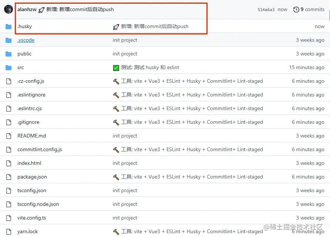This screenshot has height=238, width=330.
Task: Open the tsconfig.node.json file
Action: point(38,204)
